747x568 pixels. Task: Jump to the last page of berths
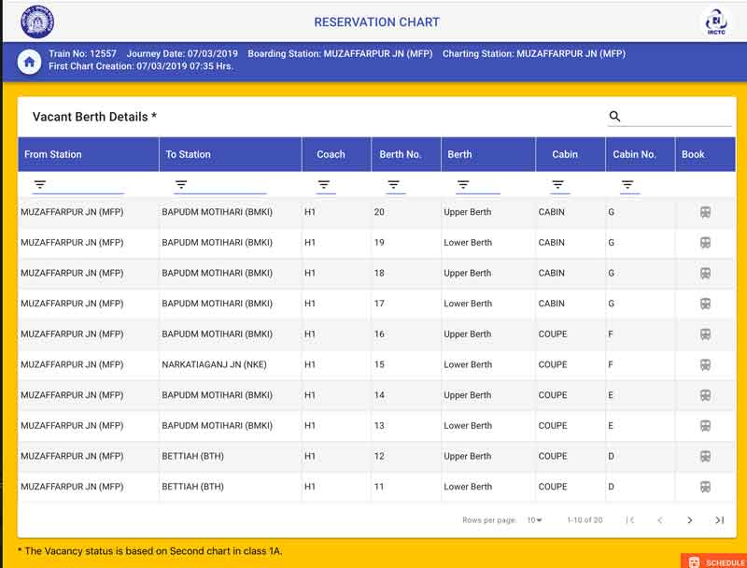719,519
